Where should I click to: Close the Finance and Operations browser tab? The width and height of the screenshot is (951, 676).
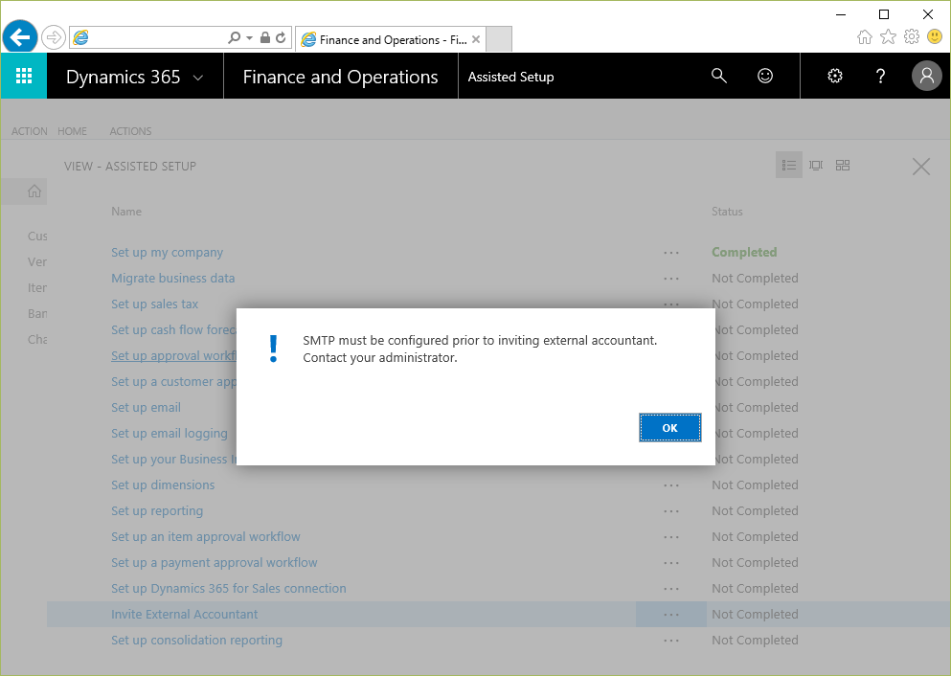click(476, 39)
